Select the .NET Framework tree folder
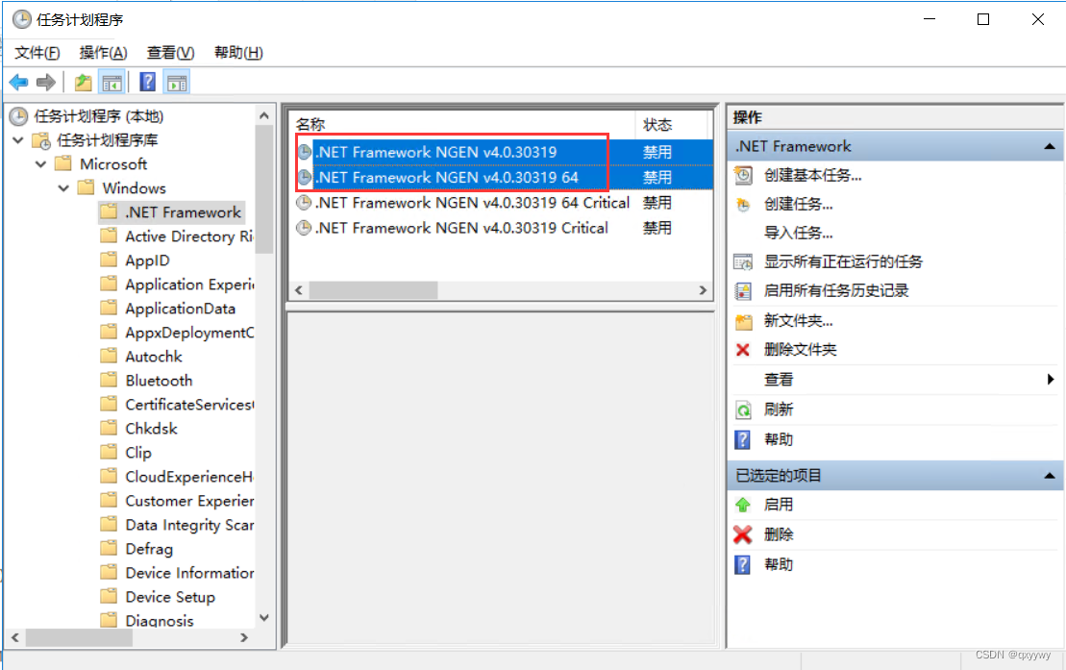Image resolution: width=1066 pixels, height=670 pixels. coord(183,212)
